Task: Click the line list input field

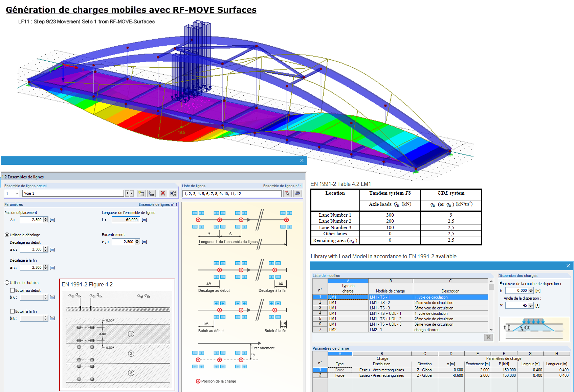Action: pyautogui.click(x=232, y=194)
